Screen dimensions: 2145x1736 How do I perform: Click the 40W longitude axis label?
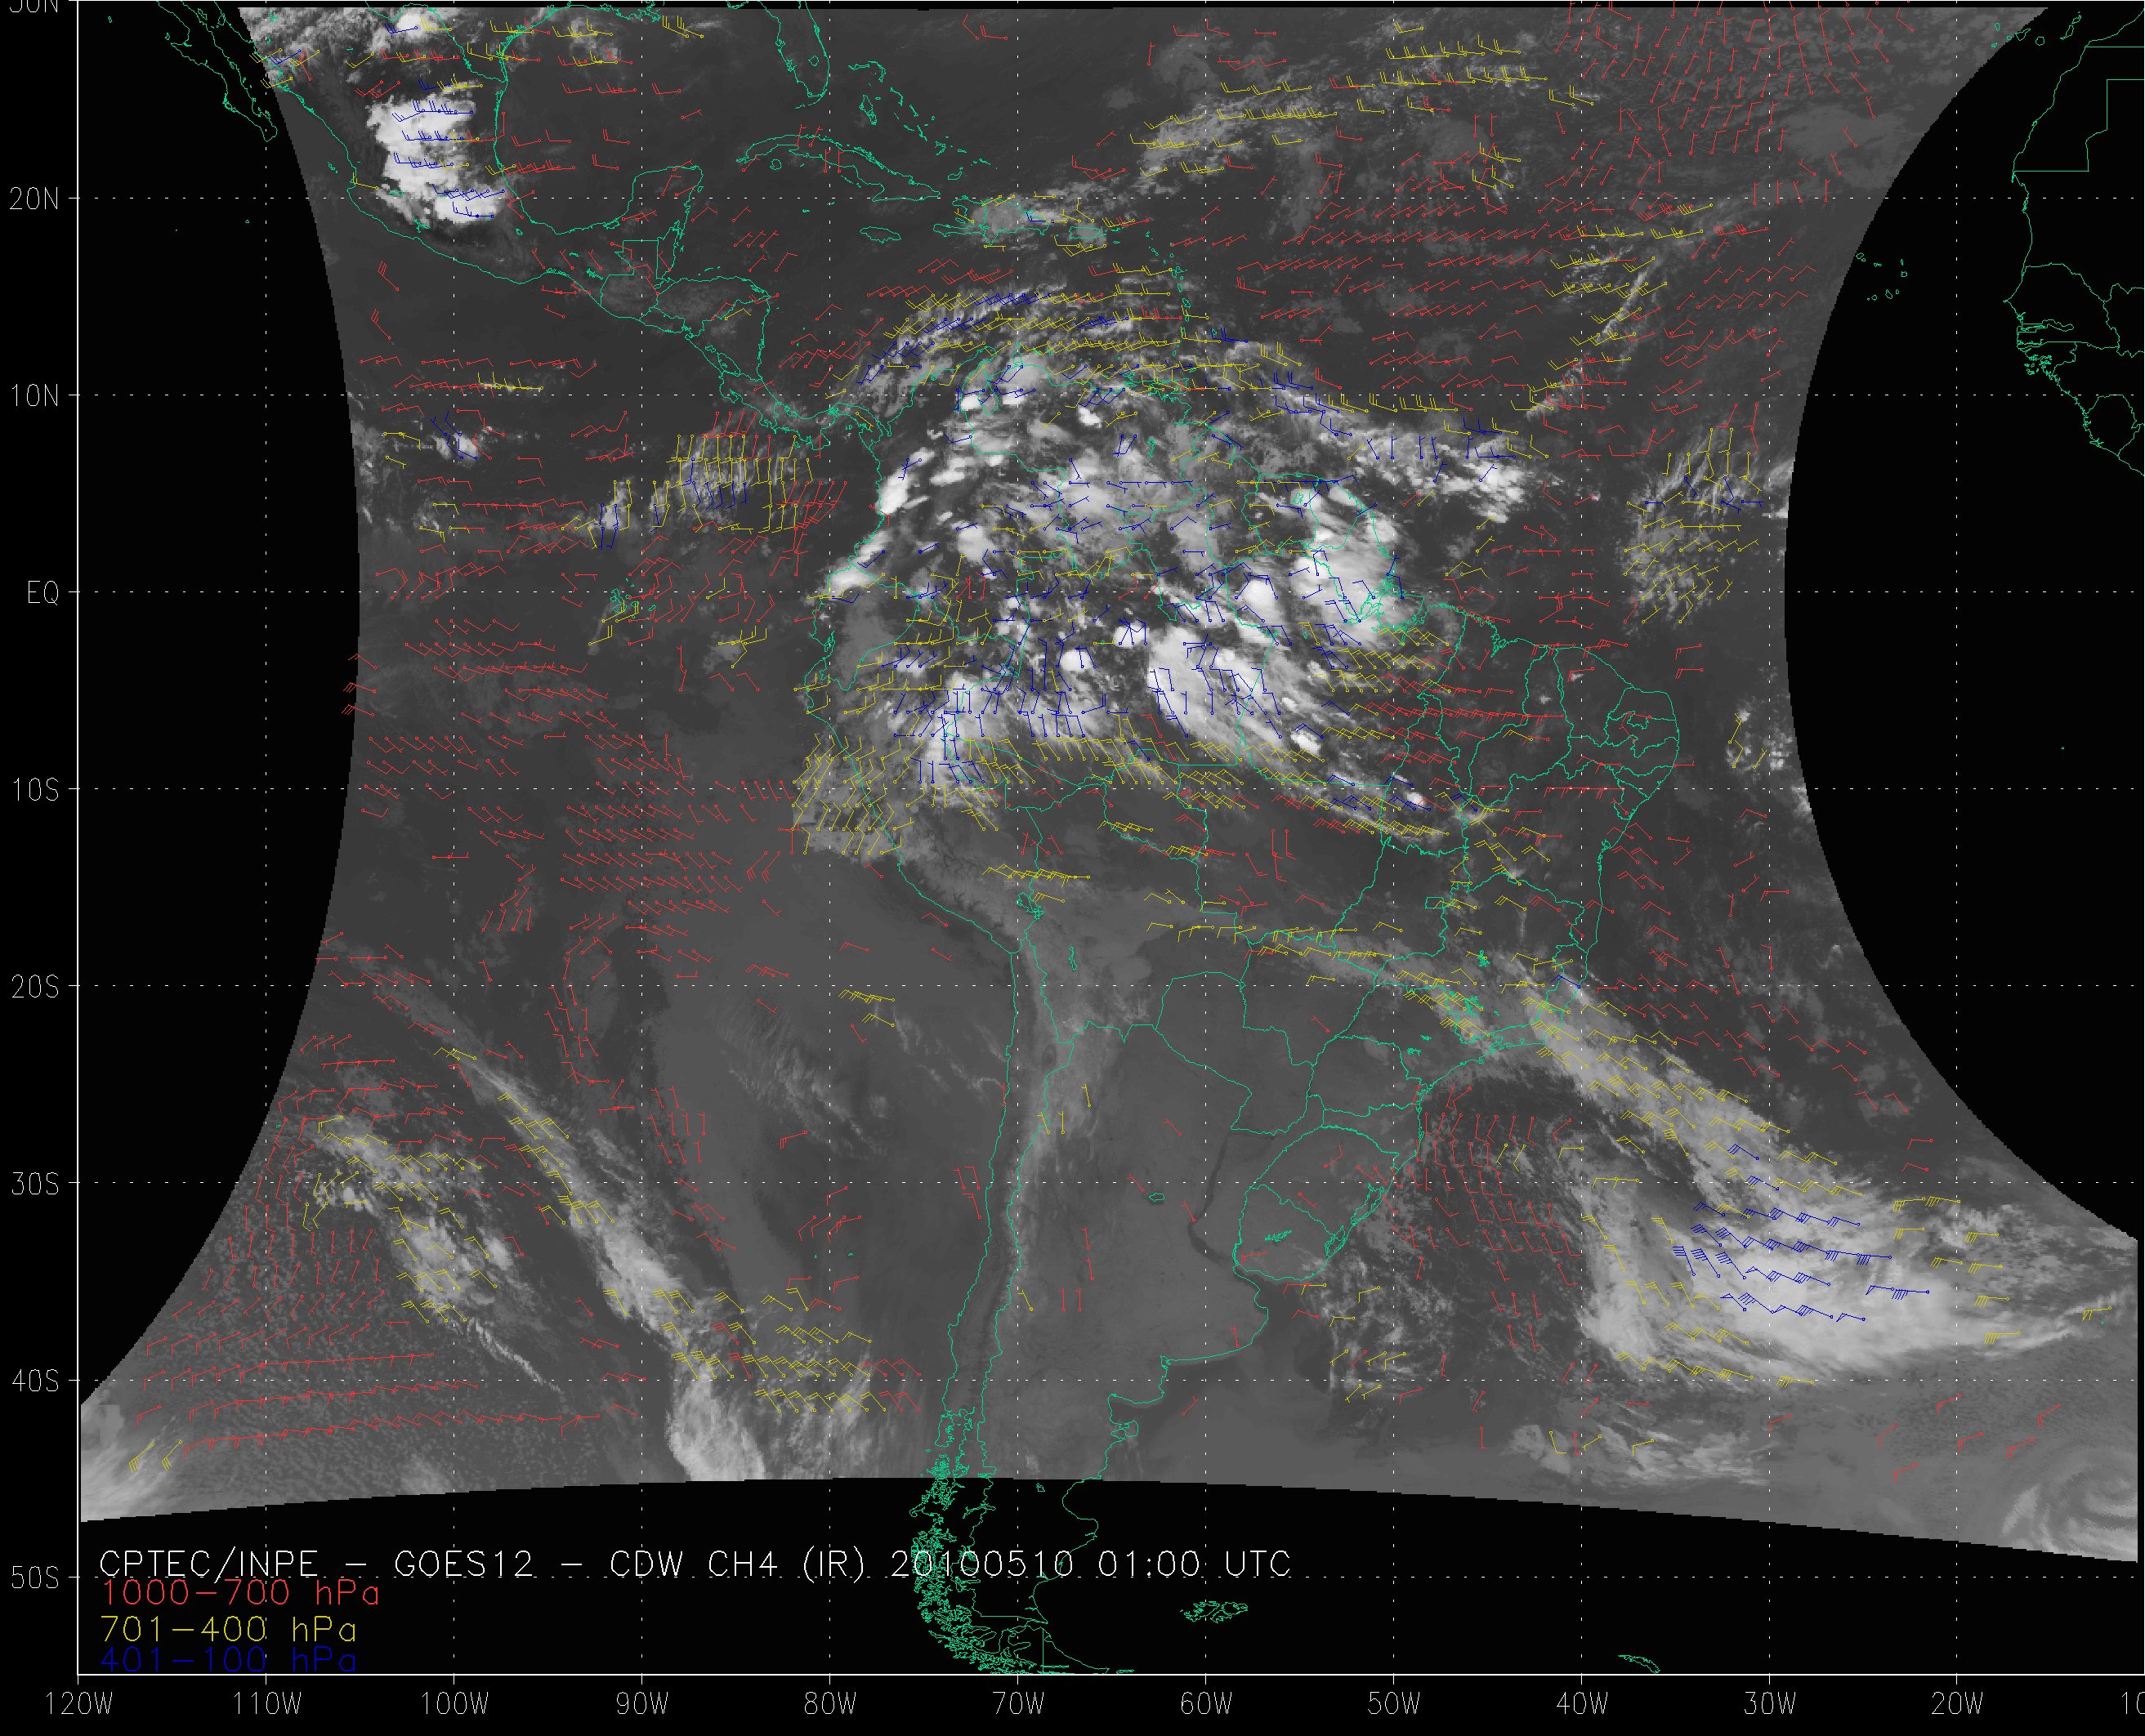(1582, 1704)
